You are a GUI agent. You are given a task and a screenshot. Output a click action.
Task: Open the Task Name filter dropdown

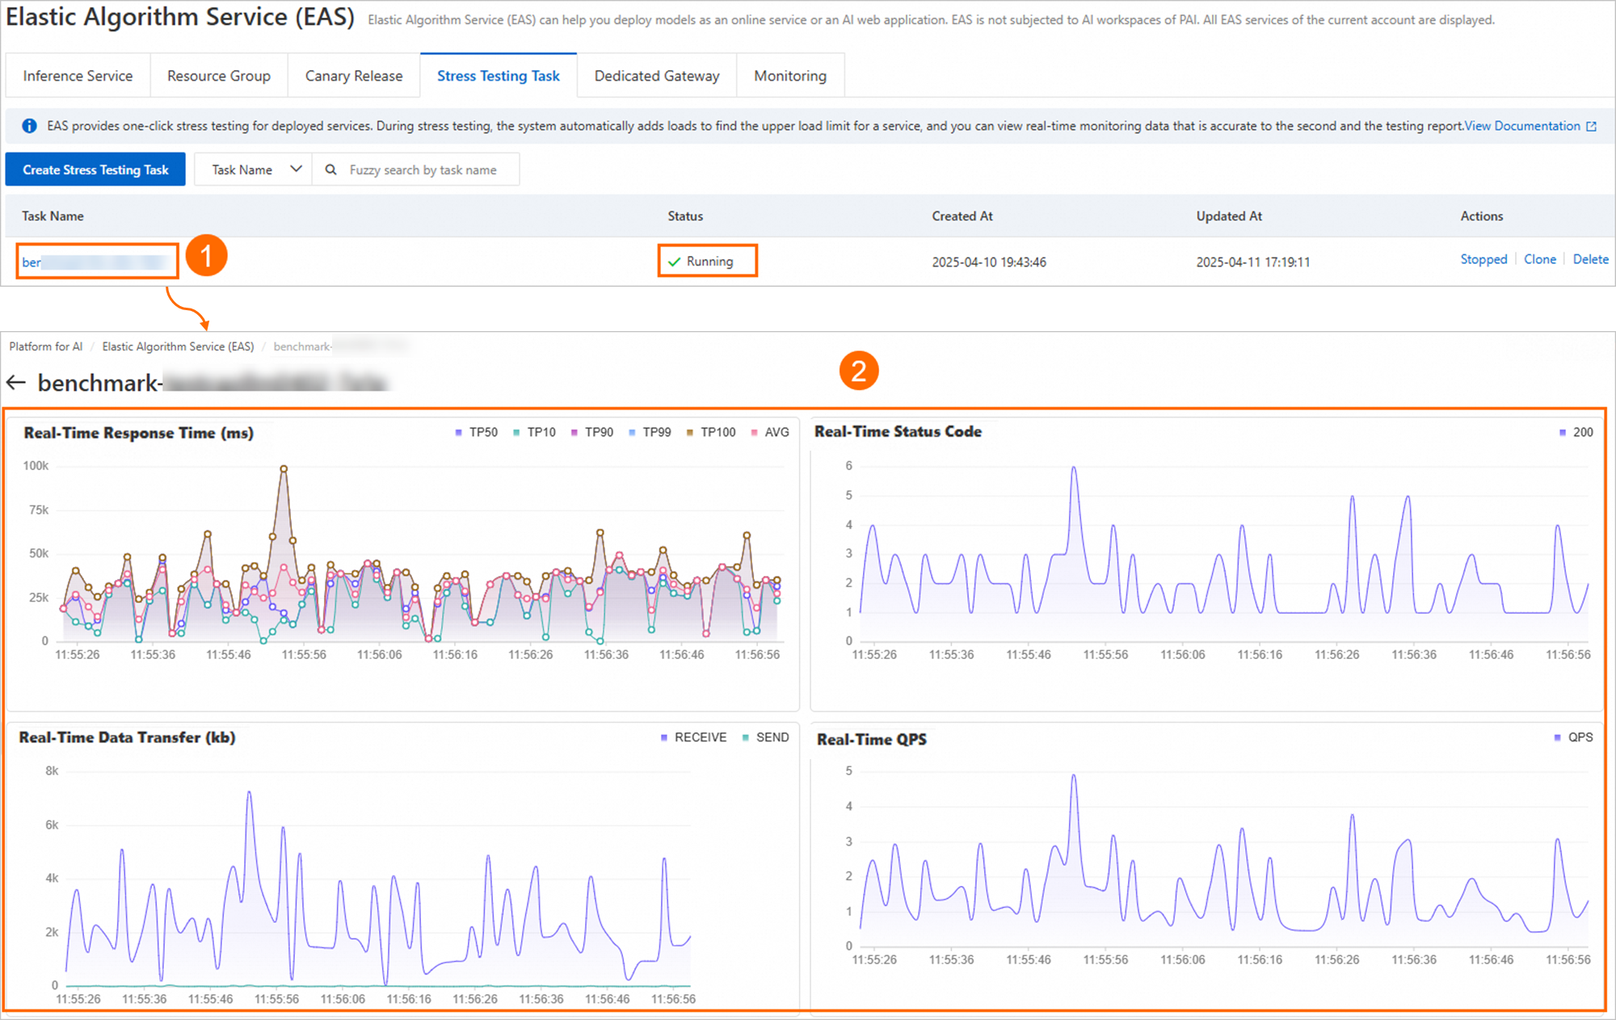[x=253, y=170]
